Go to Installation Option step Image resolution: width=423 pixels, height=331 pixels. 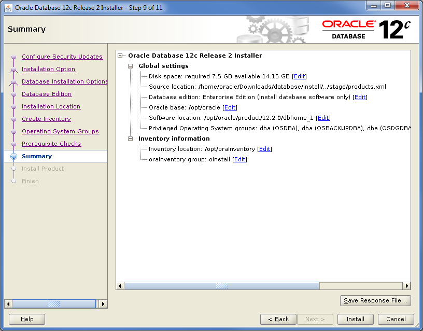coord(48,69)
